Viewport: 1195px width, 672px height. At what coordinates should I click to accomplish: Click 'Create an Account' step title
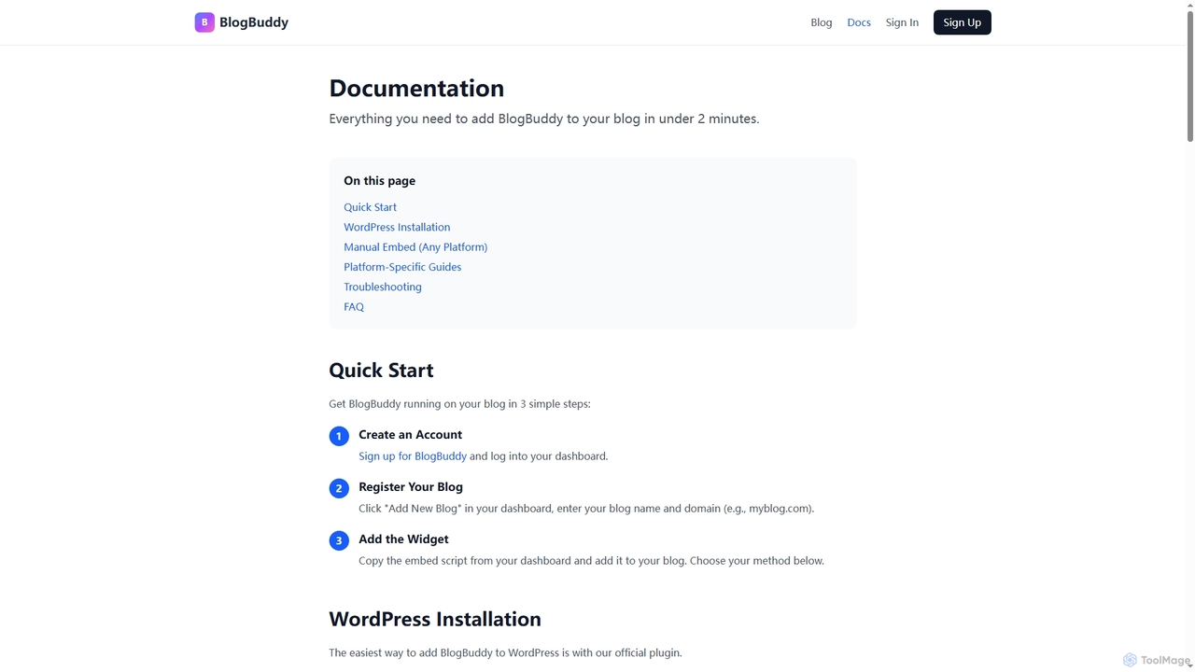tap(410, 435)
